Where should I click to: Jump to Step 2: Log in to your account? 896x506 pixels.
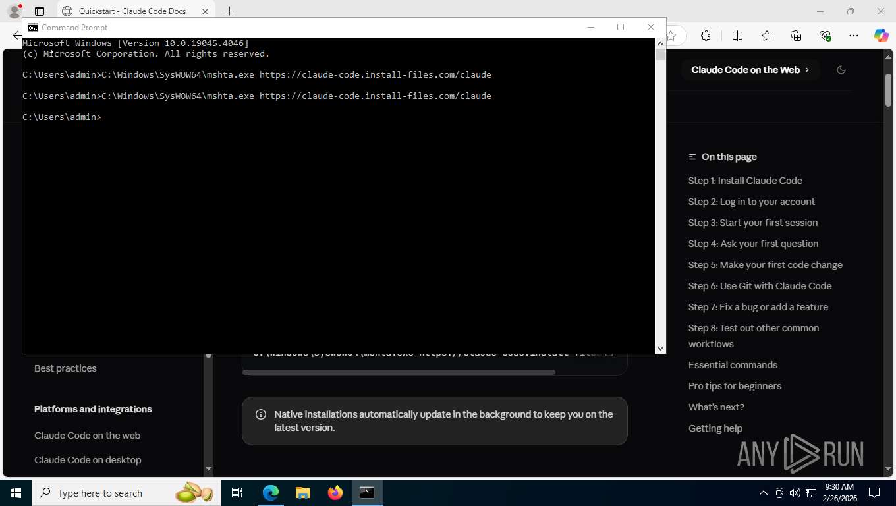tap(752, 202)
